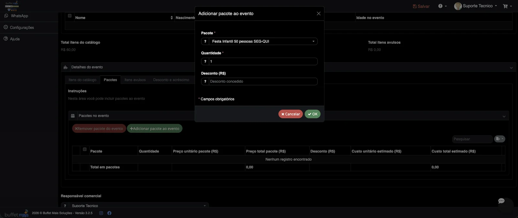The width and height of the screenshot is (518, 218).
Task: Open the Facebook icon in footer
Action: [x=109, y=213]
